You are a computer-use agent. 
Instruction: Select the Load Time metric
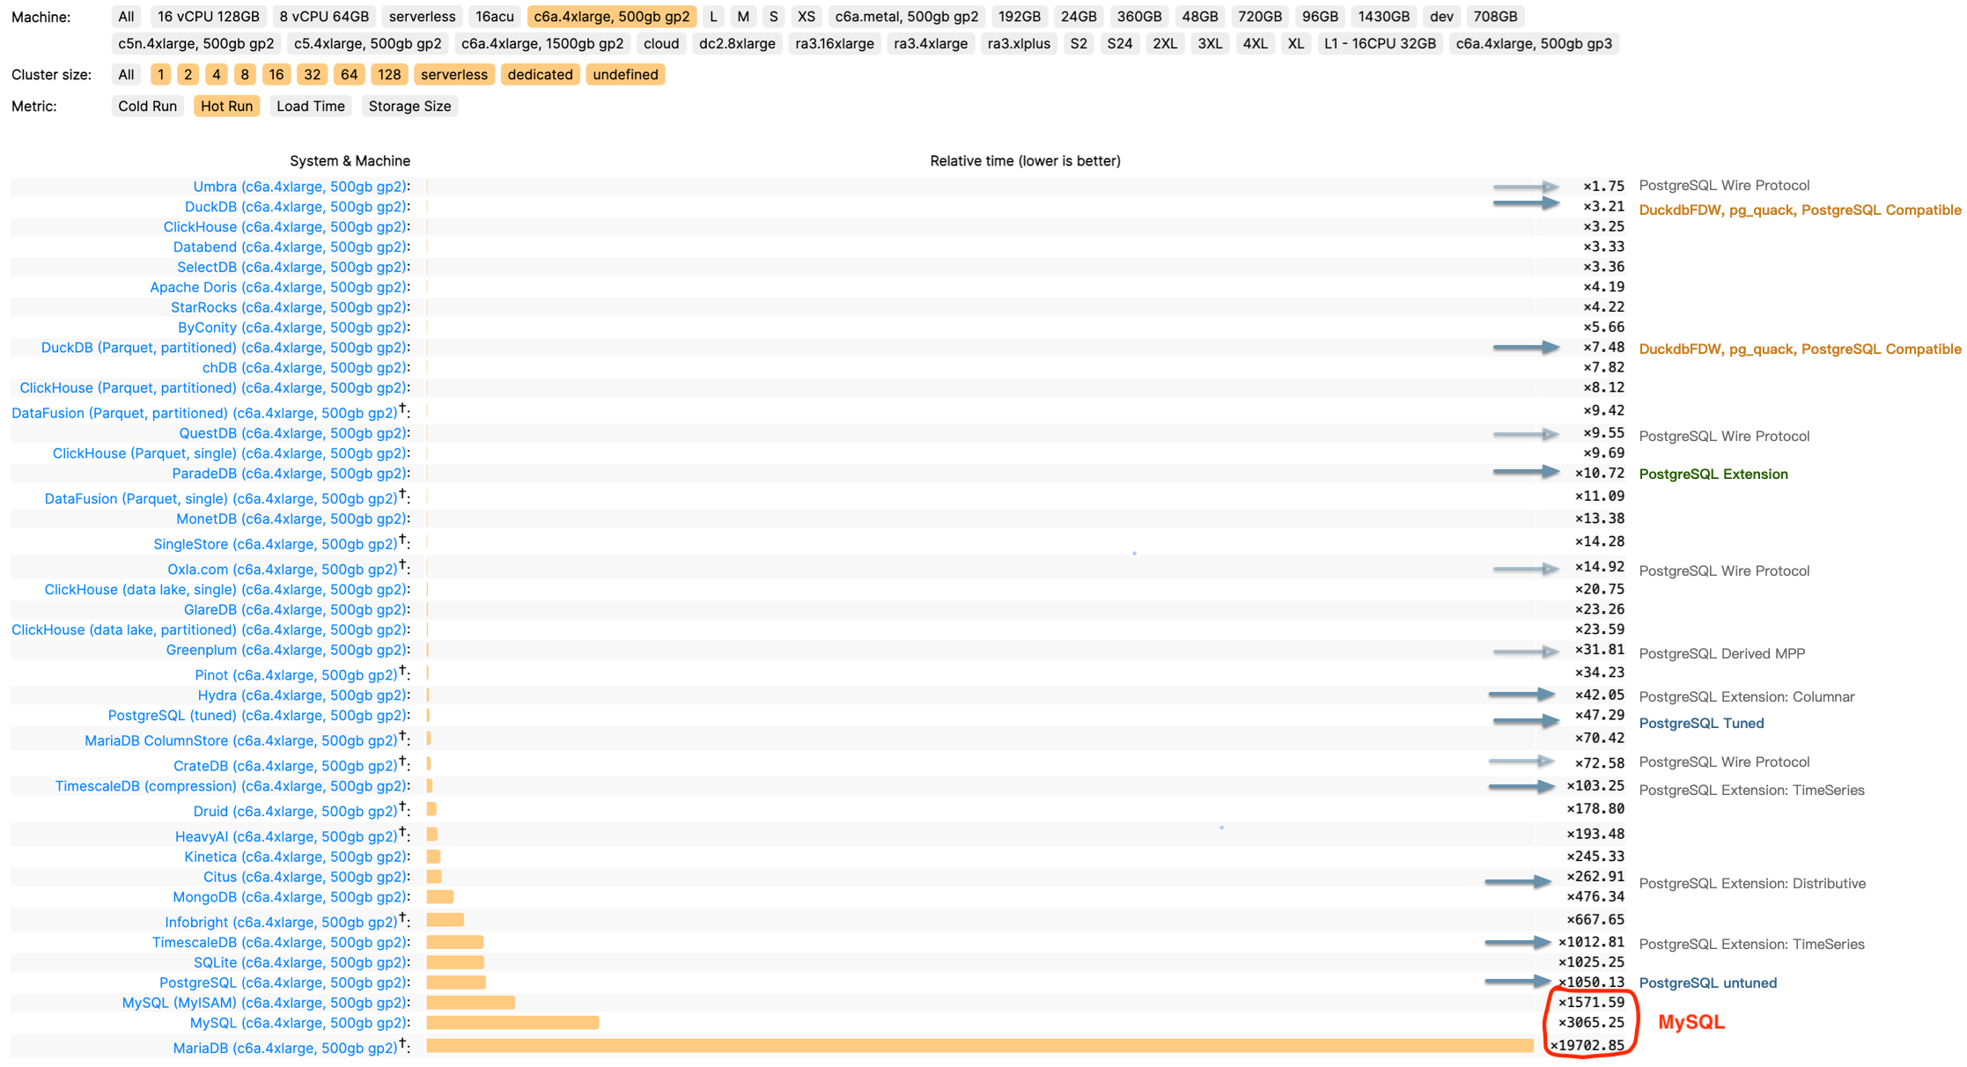click(310, 107)
